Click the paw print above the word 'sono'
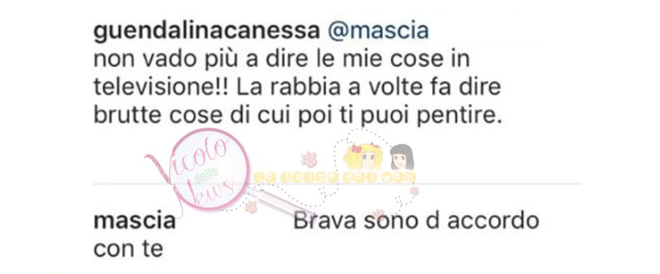This screenshot has height=274, width=660. (378, 214)
